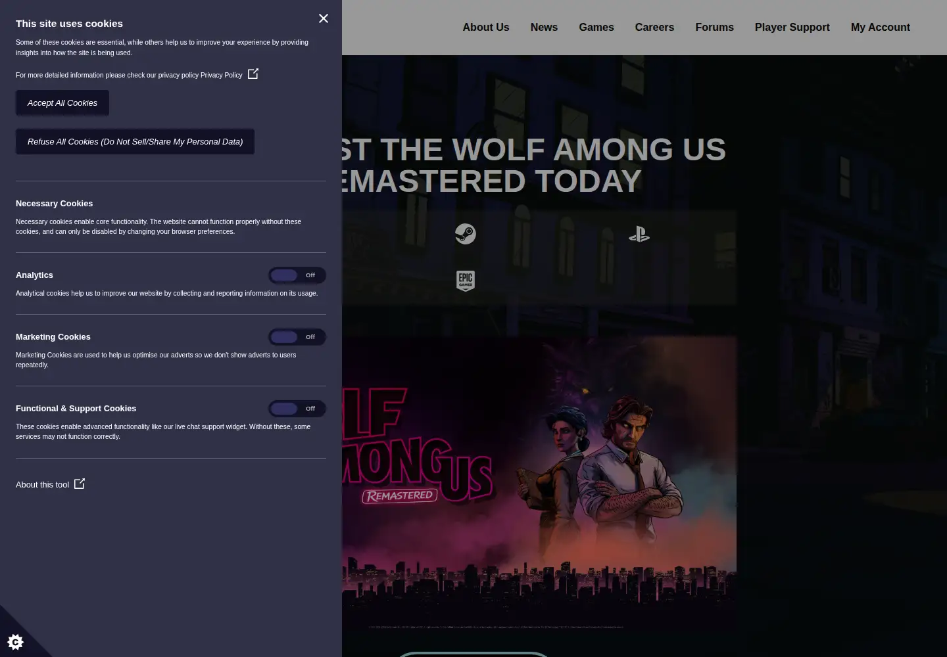The height and width of the screenshot is (657, 947).
Task: Click the Wolf Among Us Remastered headline
Action: [534, 166]
